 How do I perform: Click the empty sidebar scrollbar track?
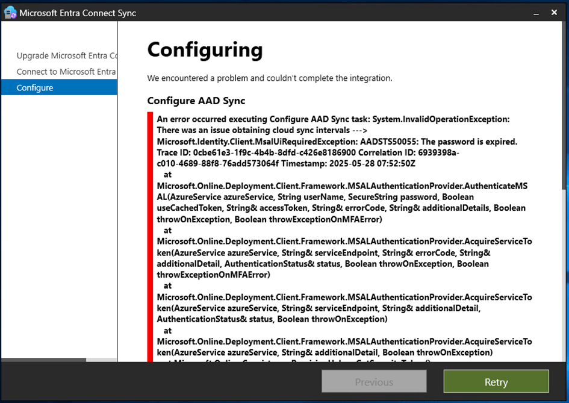click(x=101, y=360)
